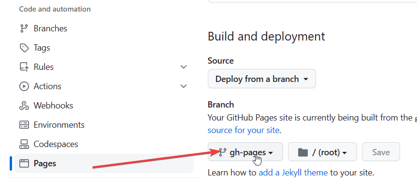Click the Save button
The width and height of the screenshot is (417, 188).
[x=381, y=152]
